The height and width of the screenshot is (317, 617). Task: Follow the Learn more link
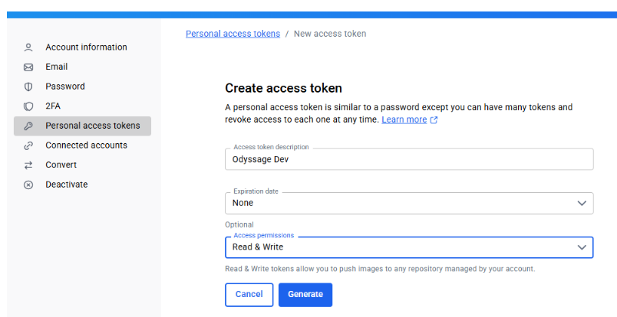(x=404, y=119)
